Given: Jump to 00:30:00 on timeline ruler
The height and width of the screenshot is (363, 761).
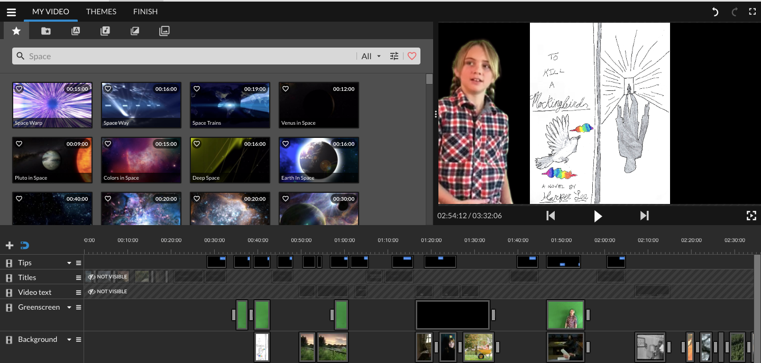Looking at the screenshot, I should pyautogui.click(x=214, y=240).
